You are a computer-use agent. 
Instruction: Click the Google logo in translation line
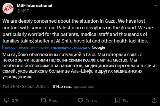pyautogui.click(x=98, y=47)
